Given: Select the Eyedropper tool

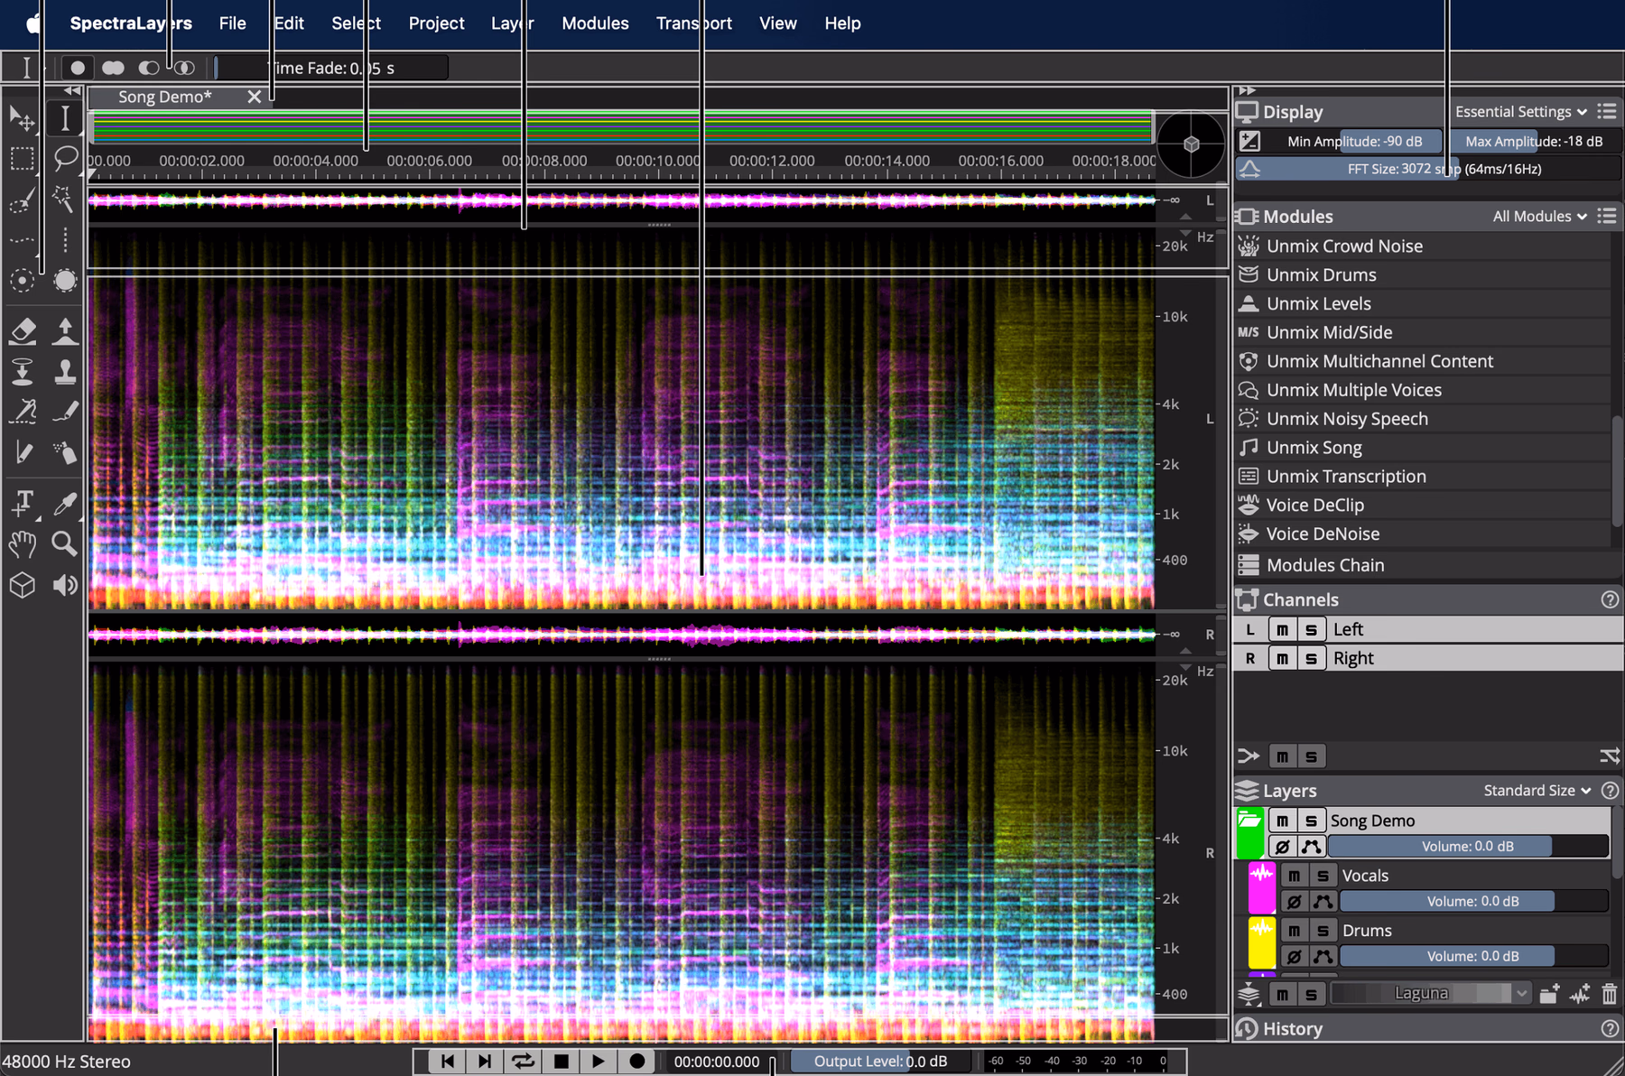Looking at the screenshot, I should click(65, 503).
